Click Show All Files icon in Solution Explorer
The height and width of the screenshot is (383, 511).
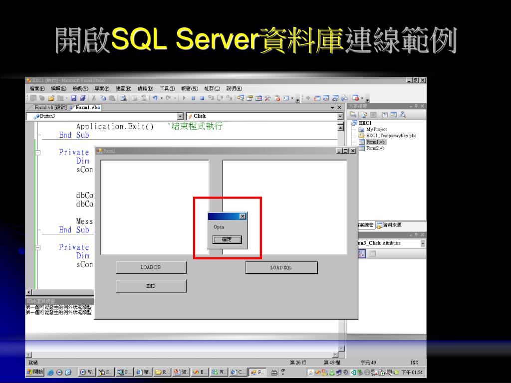click(364, 115)
